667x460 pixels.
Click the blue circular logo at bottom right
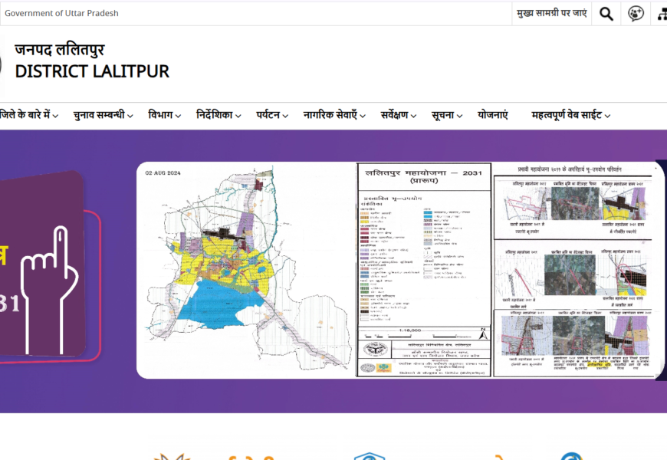(x=570, y=457)
